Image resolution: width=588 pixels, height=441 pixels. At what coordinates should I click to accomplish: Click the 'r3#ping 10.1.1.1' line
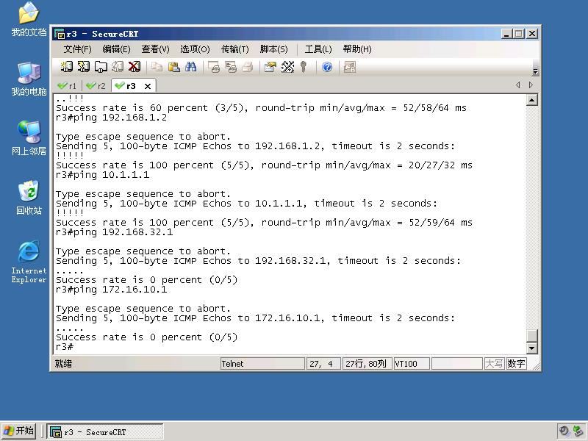pyautogui.click(x=102, y=175)
